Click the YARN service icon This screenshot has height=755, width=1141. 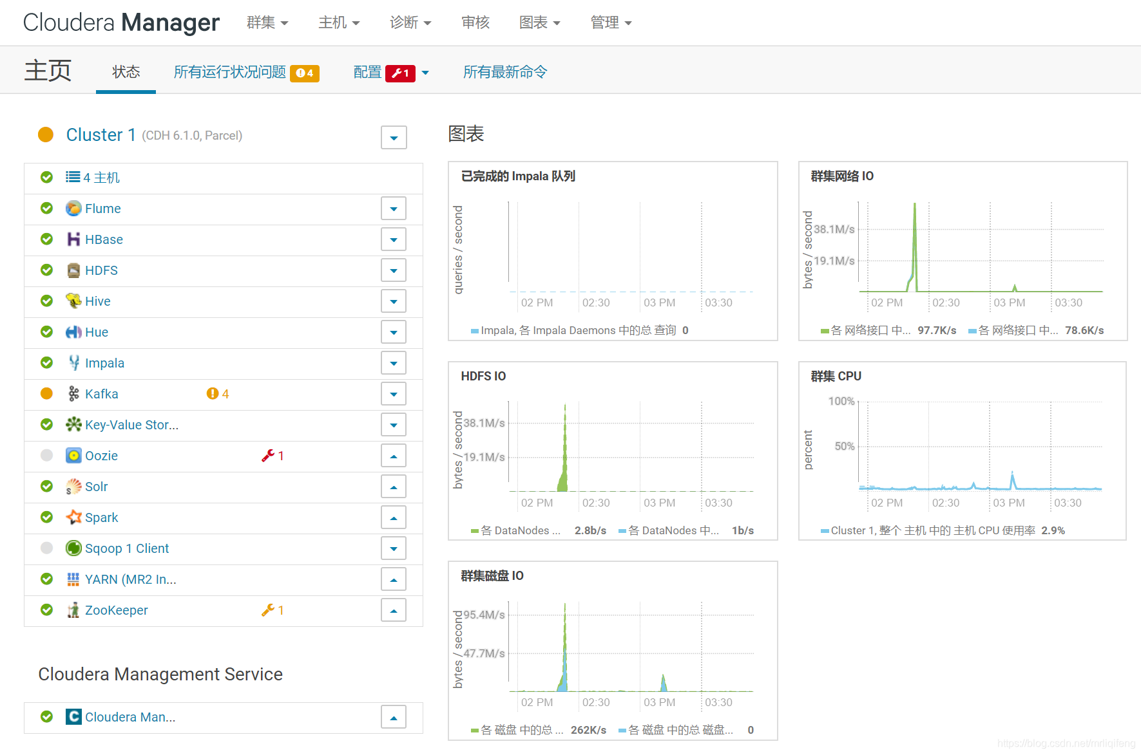(x=73, y=579)
